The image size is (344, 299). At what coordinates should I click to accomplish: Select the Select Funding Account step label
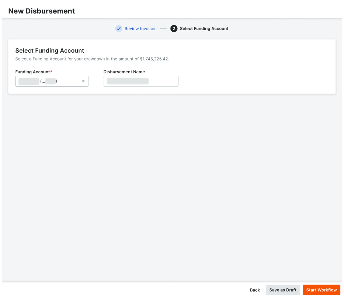pyautogui.click(x=204, y=29)
